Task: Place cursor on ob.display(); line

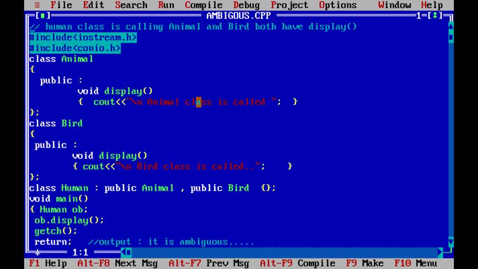Action: (69, 220)
